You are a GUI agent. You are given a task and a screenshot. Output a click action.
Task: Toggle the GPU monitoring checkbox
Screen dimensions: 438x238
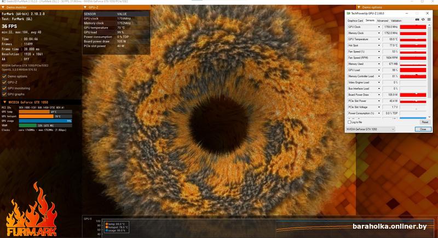pos(4,88)
